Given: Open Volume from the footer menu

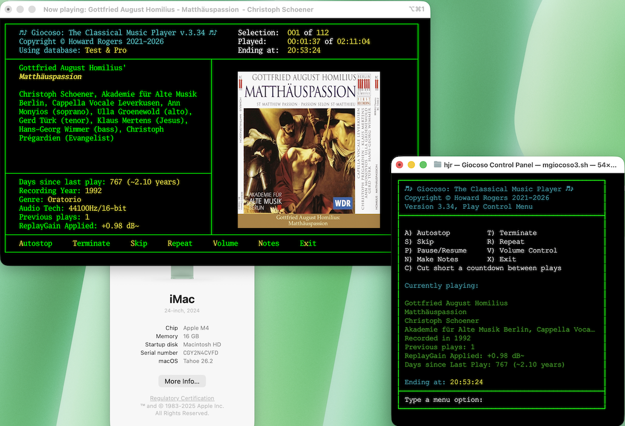Looking at the screenshot, I should coord(225,243).
